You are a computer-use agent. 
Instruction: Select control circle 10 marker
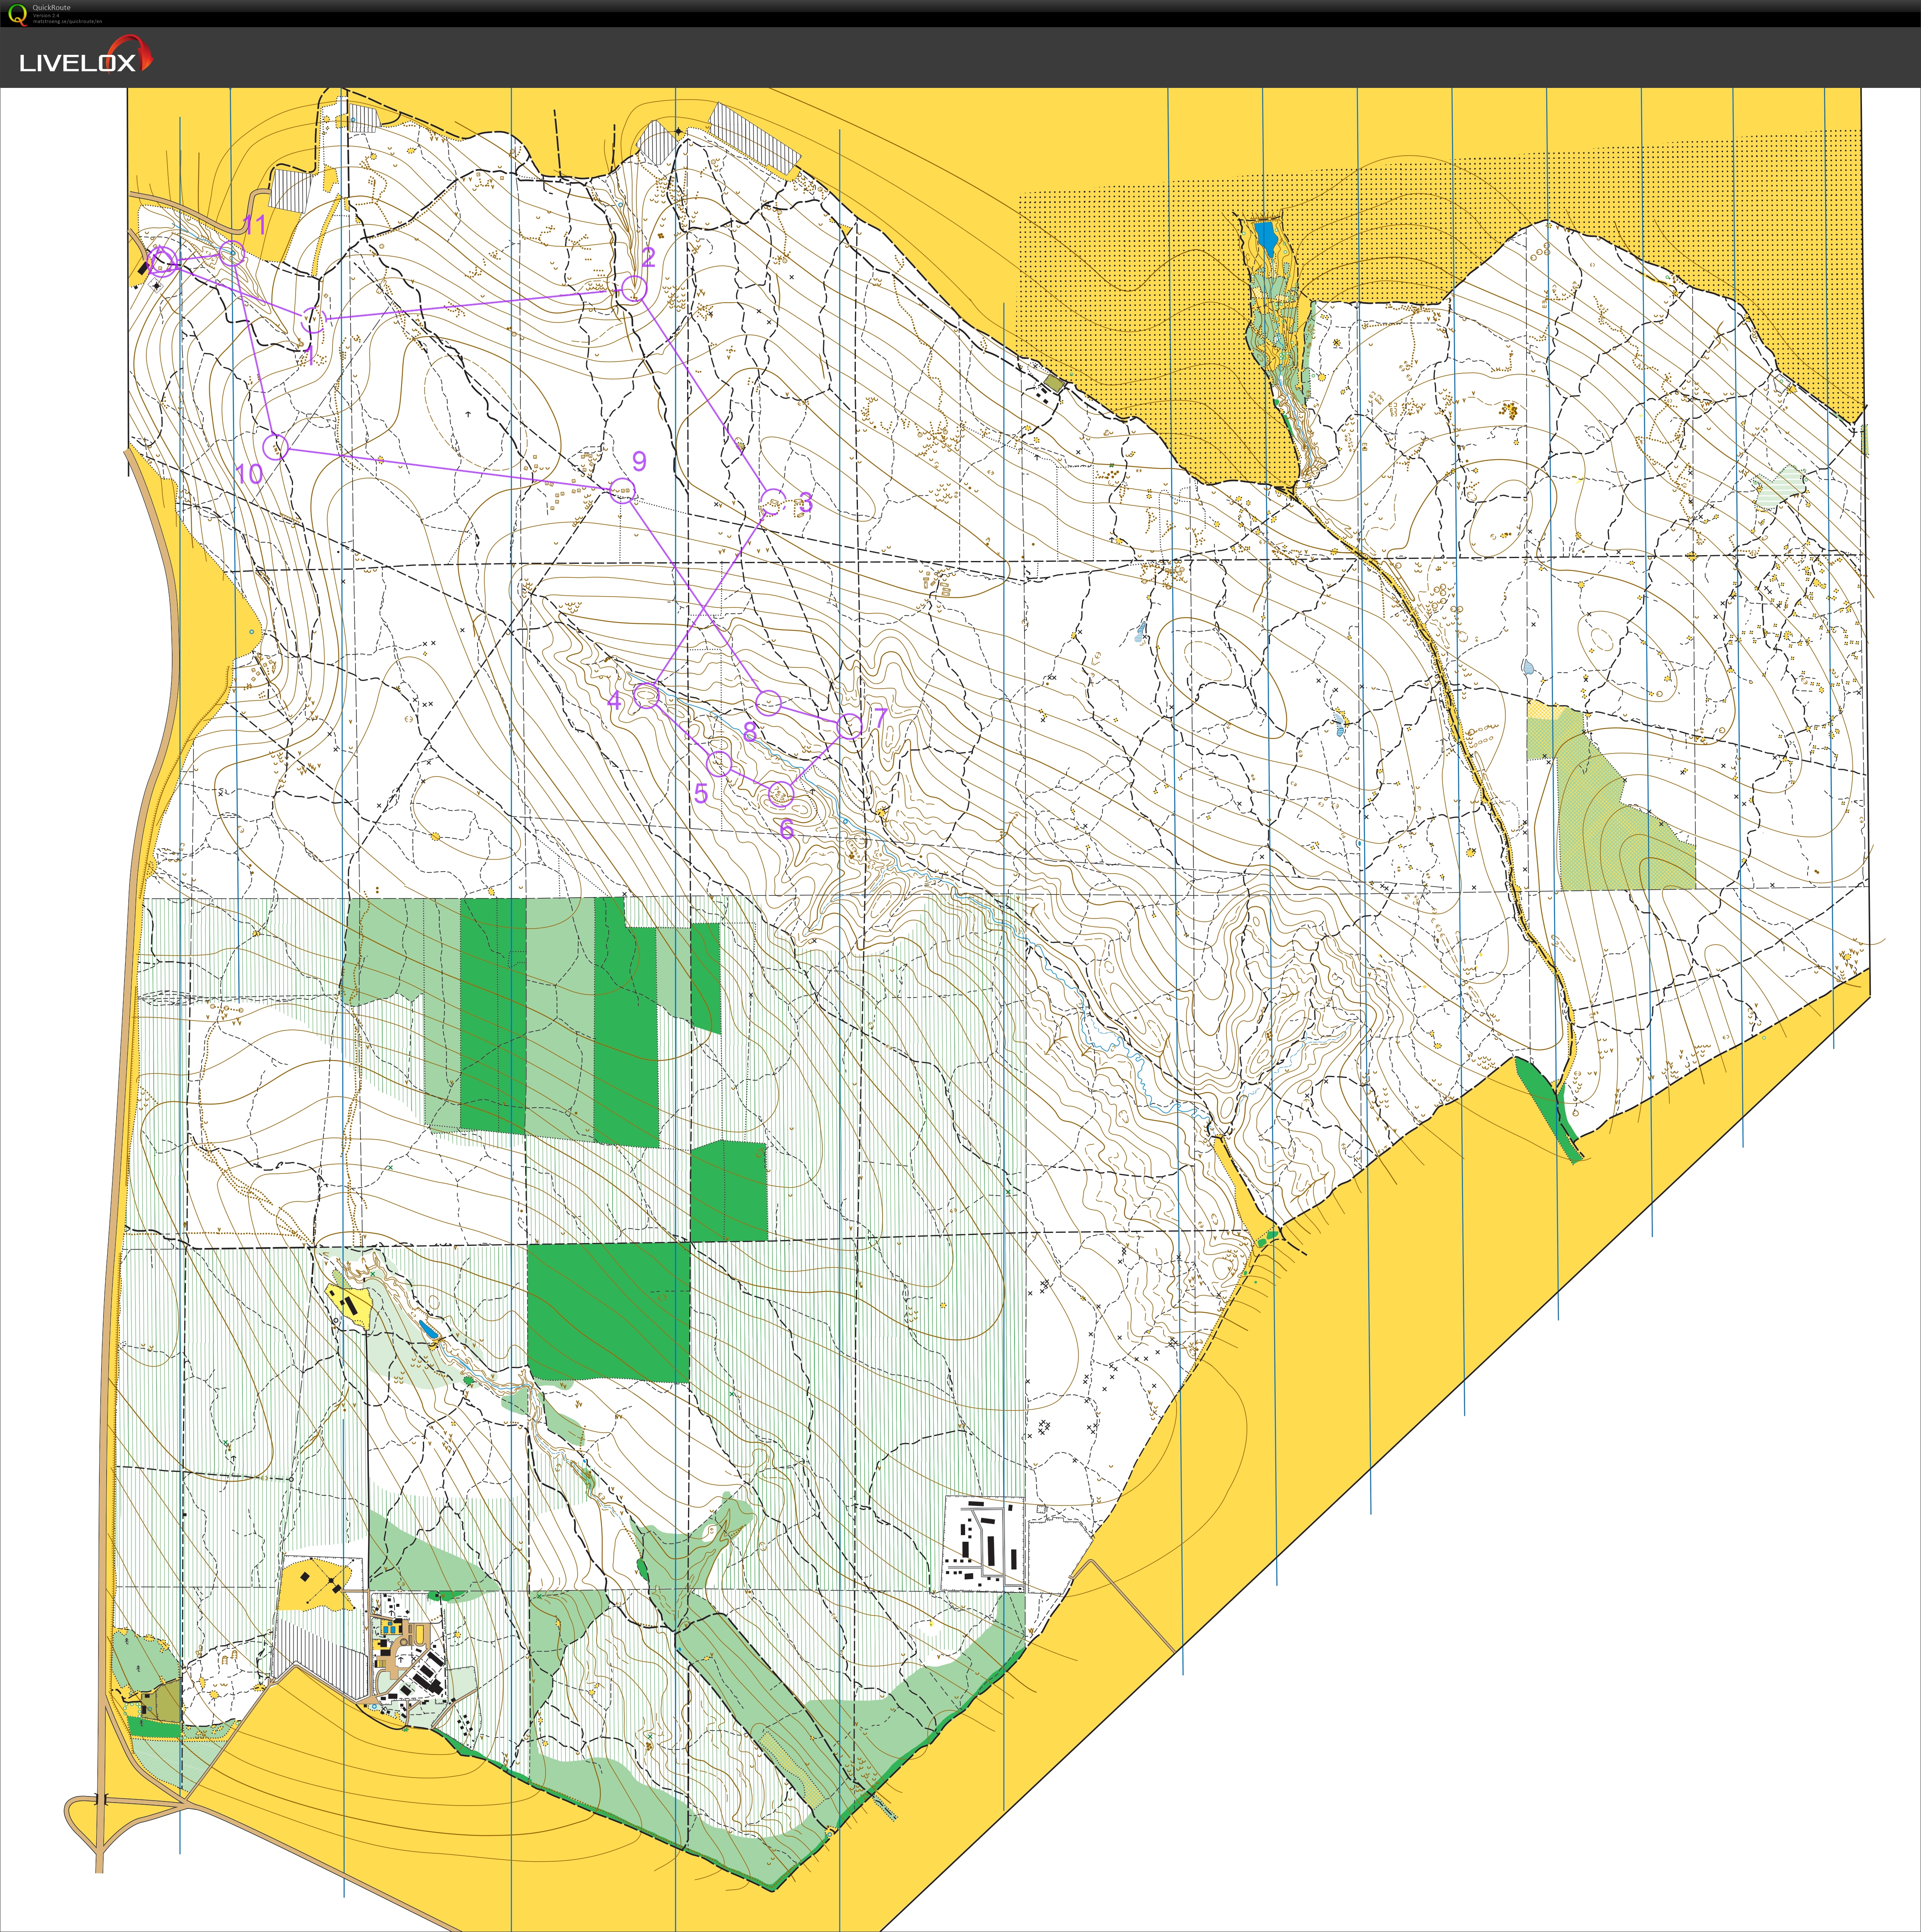pos(276,447)
